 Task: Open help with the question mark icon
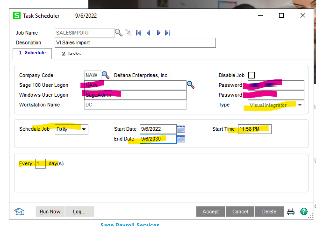point(303,212)
